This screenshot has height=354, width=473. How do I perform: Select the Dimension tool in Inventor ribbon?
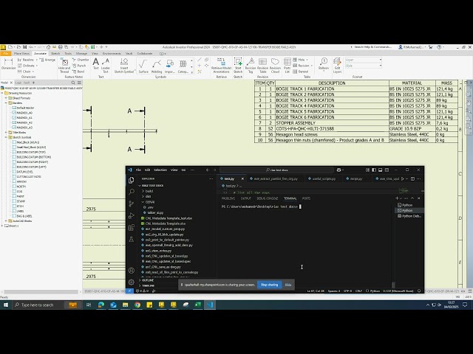point(8,64)
